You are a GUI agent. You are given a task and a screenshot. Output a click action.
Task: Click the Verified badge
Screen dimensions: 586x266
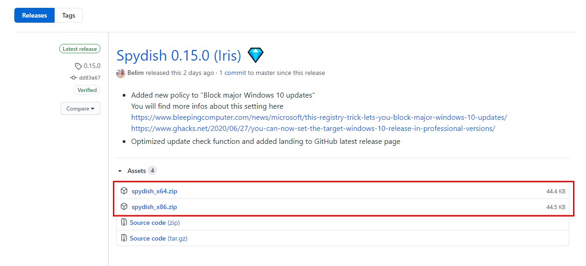[x=87, y=90]
